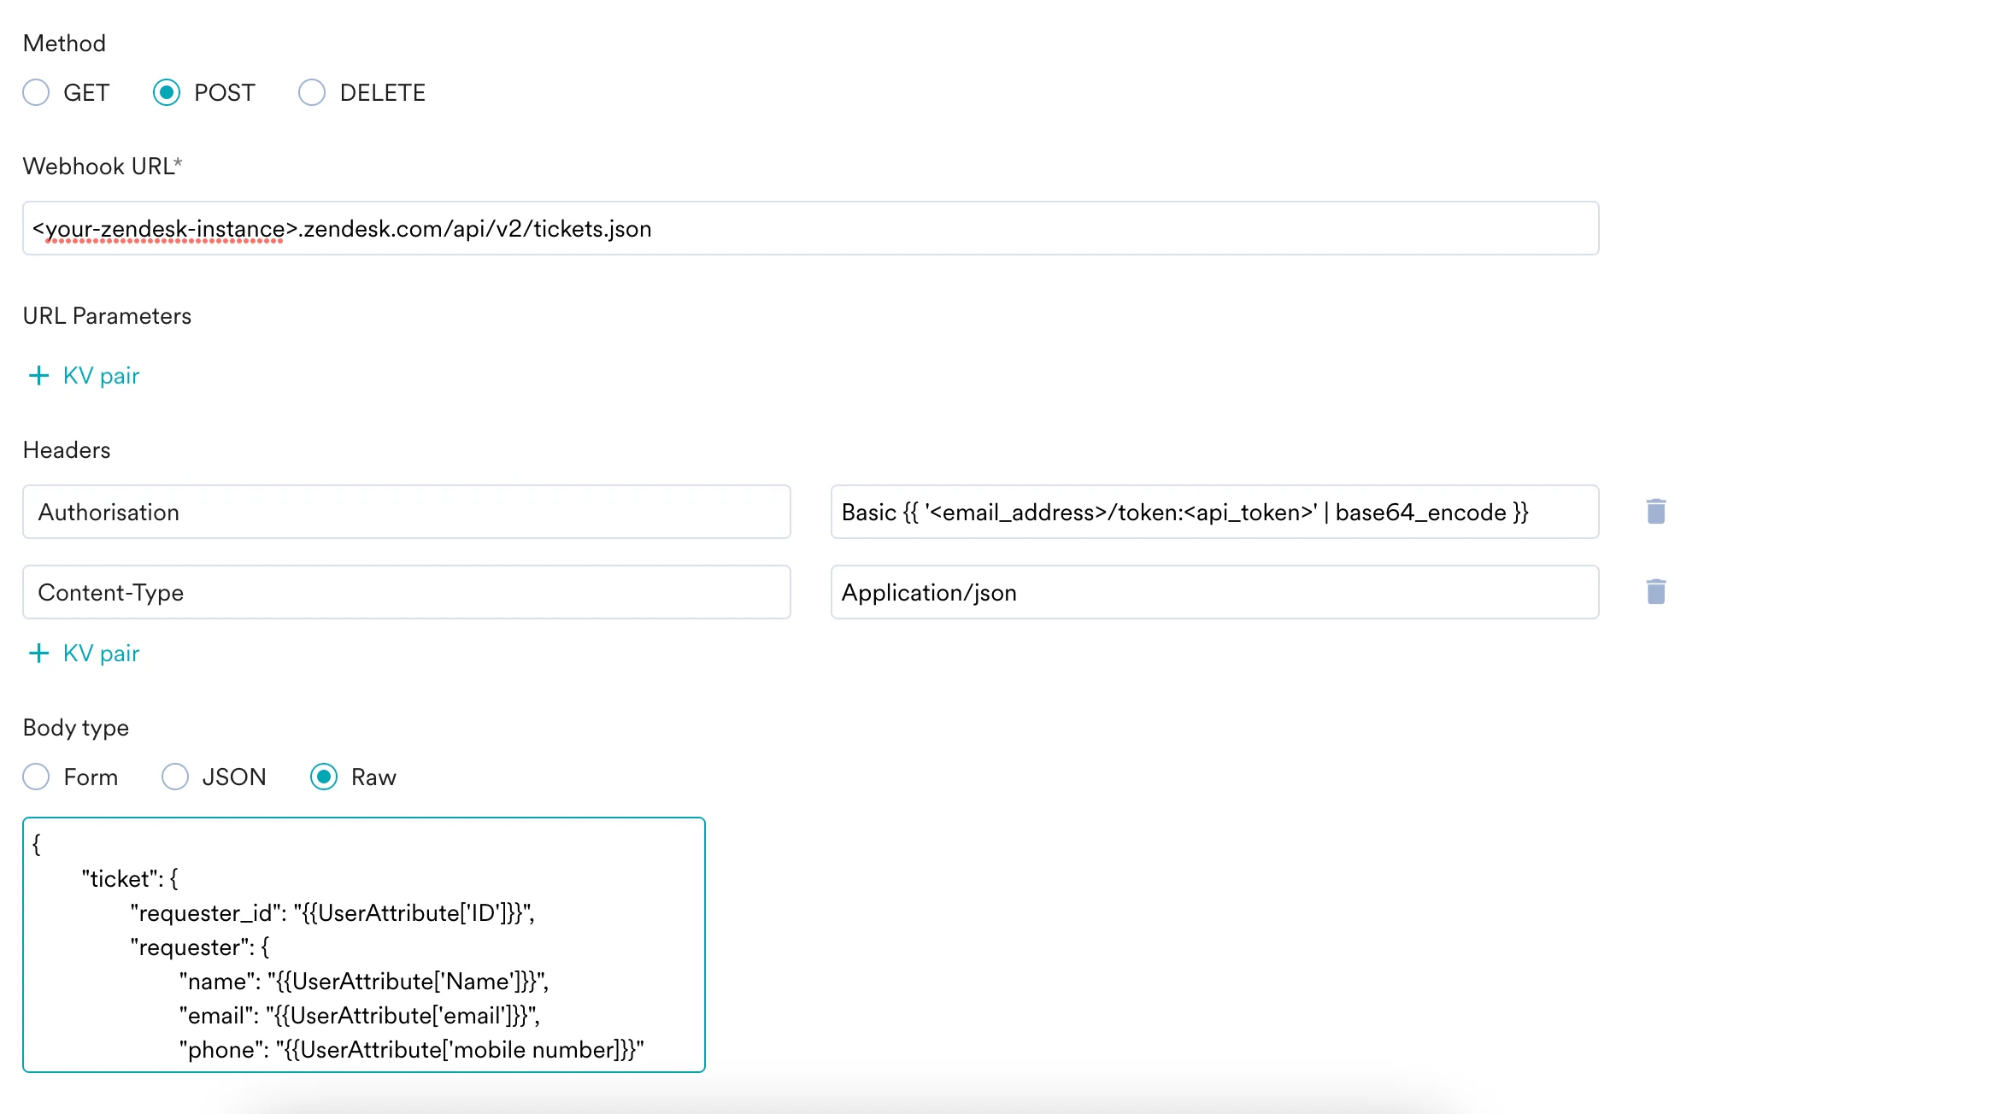The width and height of the screenshot is (2010, 1114).
Task: Select the Form body type
Action: click(36, 777)
